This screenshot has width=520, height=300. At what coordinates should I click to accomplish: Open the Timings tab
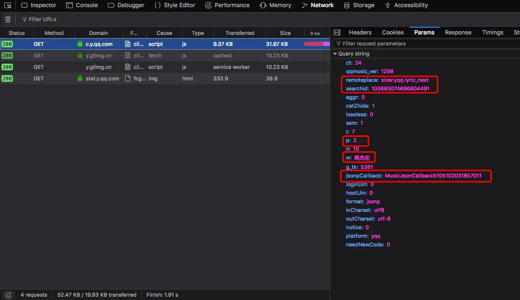(x=493, y=33)
